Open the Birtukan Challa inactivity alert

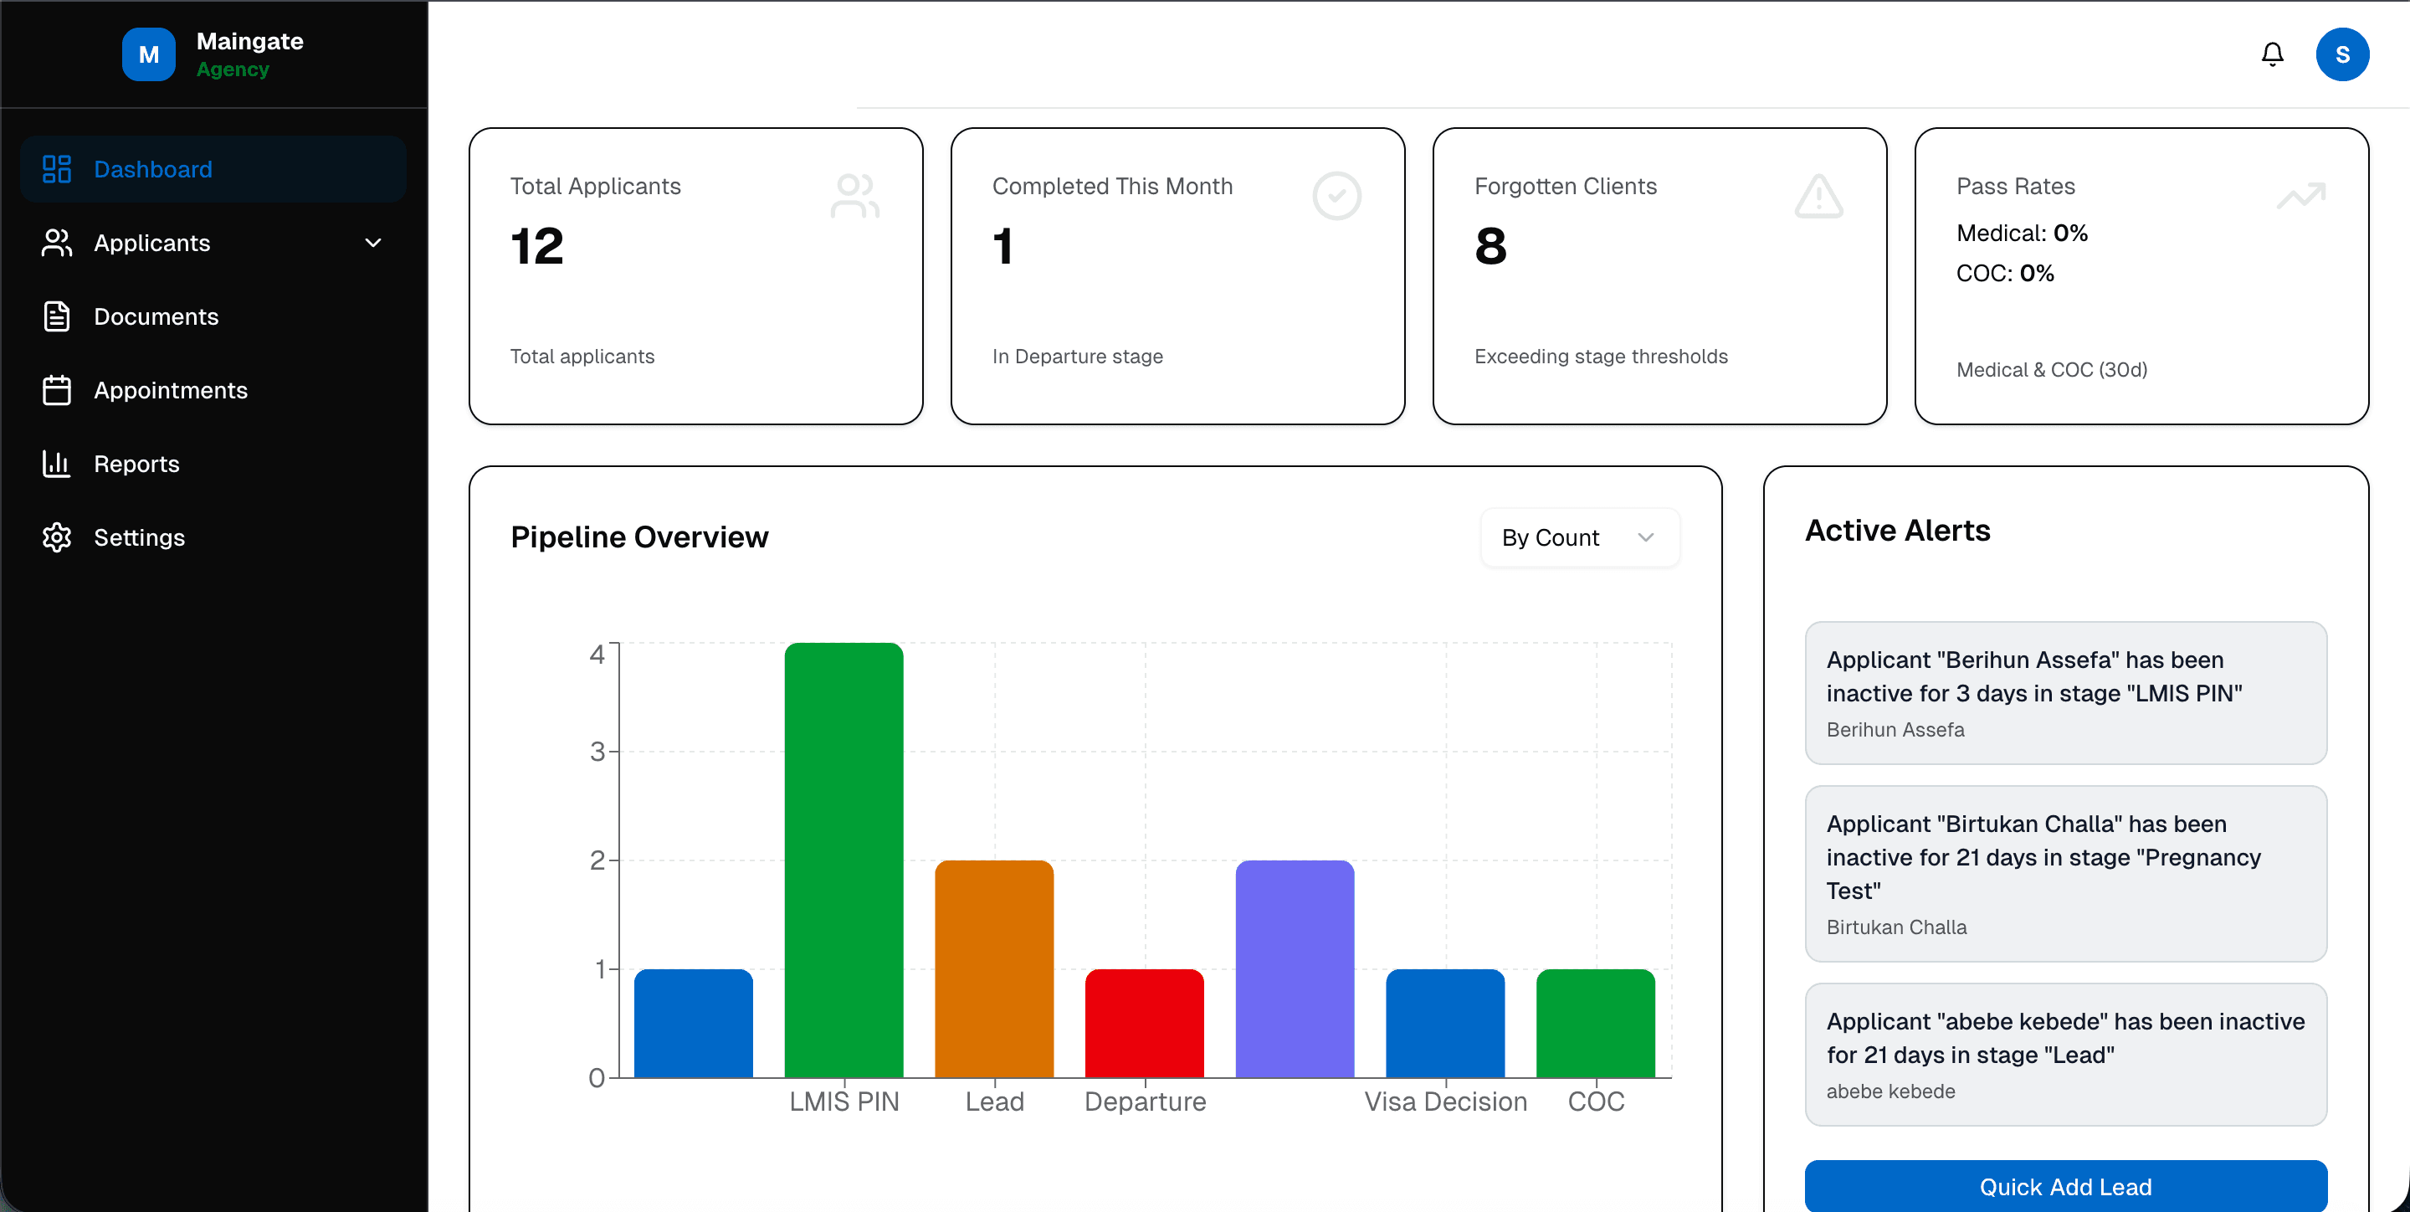click(x=2064, y=873)
